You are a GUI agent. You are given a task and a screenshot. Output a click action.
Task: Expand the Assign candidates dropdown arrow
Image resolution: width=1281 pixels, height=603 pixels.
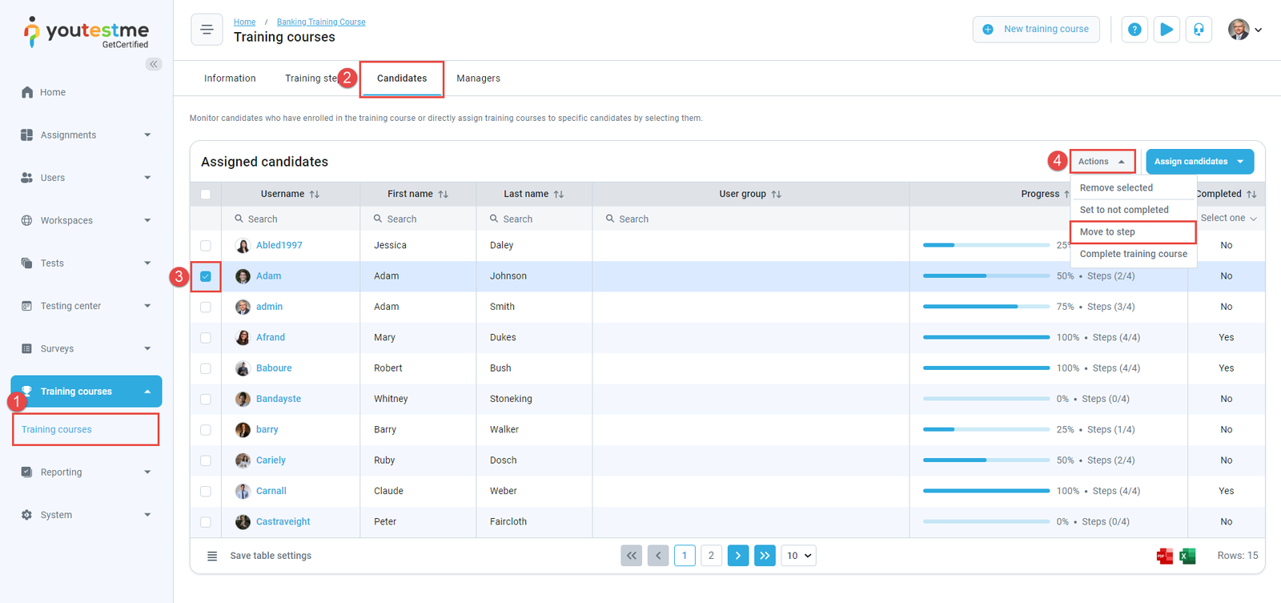[x=1240, y=162]
